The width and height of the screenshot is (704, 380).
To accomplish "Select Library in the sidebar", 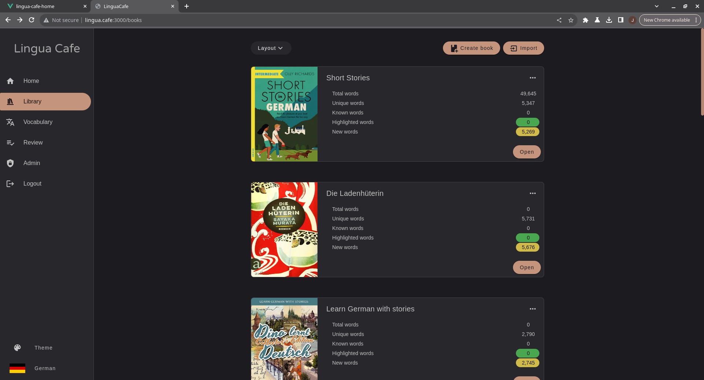I will (45, 102).
